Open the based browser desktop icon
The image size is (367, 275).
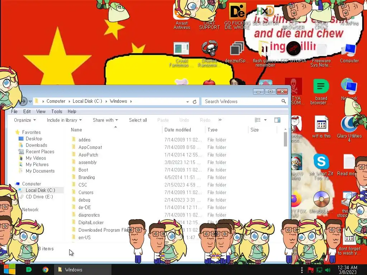(x=321, y=92)
